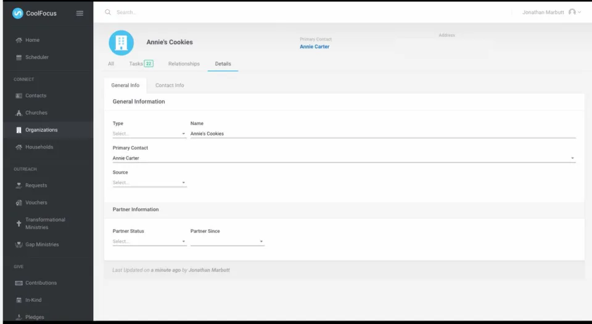Open the Partner Status dropdown

(149, 241)
